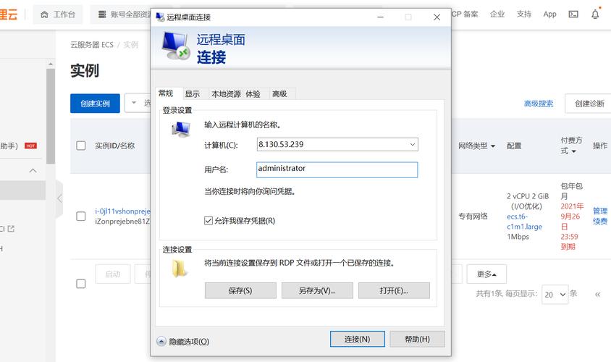
Task: Minimize the Remote Desktop Connection window
Action: coord(380,17)
